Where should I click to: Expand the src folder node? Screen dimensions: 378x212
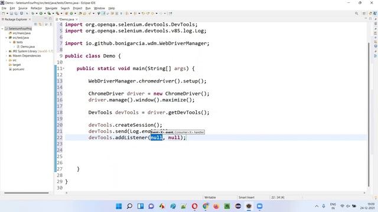click(x=6, y=60)
